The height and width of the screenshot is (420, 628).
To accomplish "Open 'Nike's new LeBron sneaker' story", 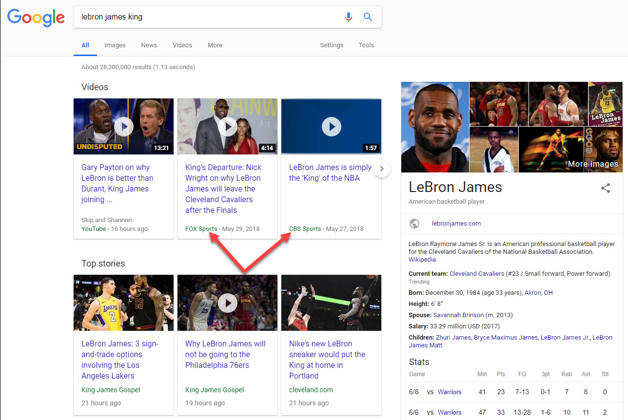I will [x=327, y=360].
